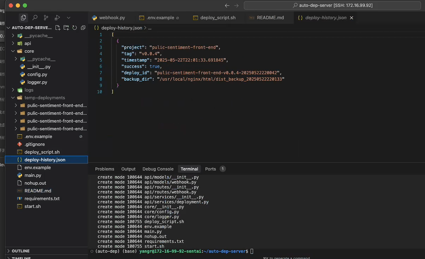Viewport: 425px width, 259px height.
Task: Go back with the left arrow
Action: pos(227,6)
